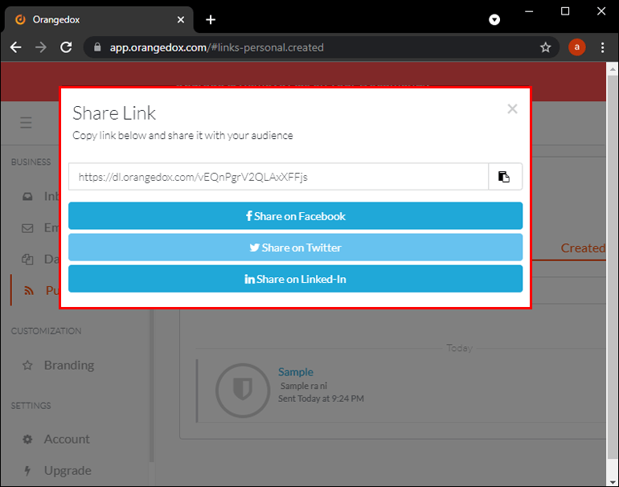Click the page's vertical scrollbar
Image resolution: width=619 pixels, height=487 pixels.
click(613, 267)
